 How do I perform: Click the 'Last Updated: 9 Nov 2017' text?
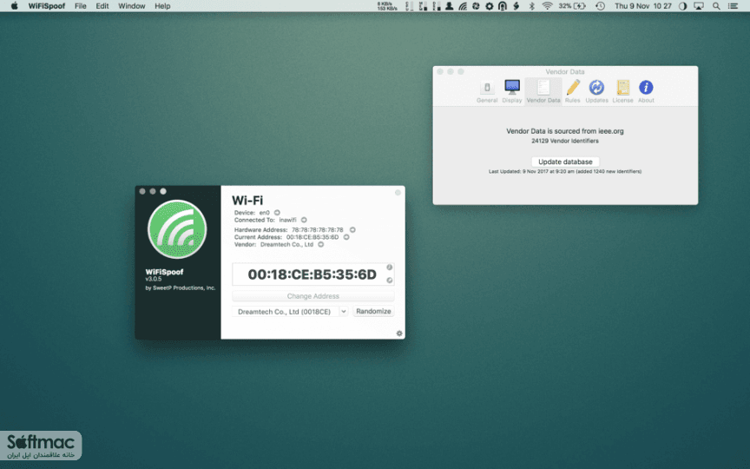click(x=565, y=171)
